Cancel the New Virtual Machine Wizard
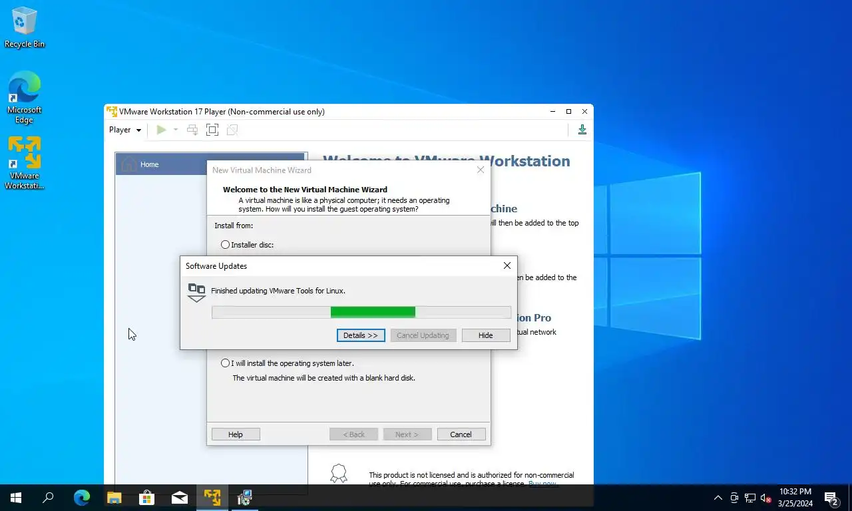The image size is (852, 511). (x=461, y=434)
